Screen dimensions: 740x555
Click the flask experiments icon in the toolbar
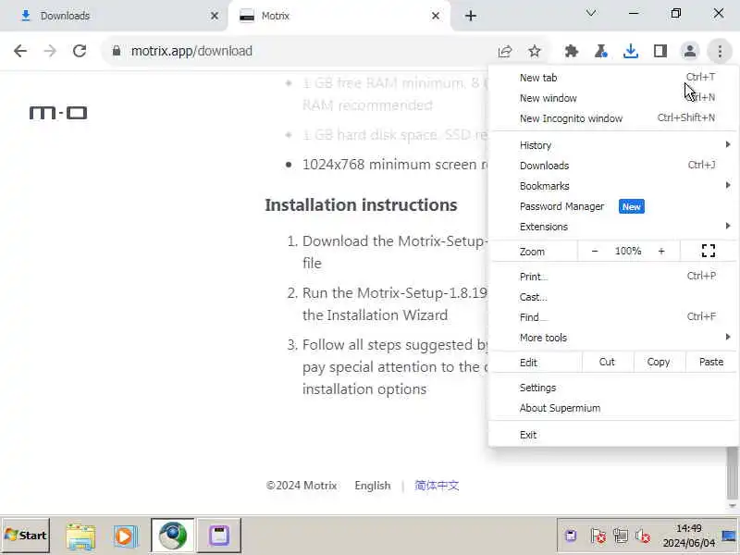click(x=600, y=51)
